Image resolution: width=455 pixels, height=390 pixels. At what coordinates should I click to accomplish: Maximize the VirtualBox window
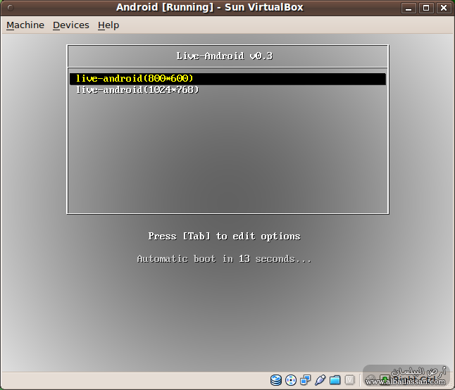(426, 8)
